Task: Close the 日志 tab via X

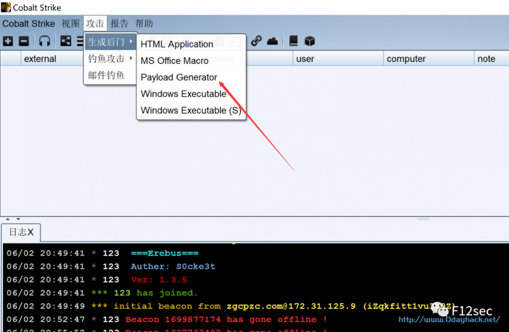Action: click(31, 232)
